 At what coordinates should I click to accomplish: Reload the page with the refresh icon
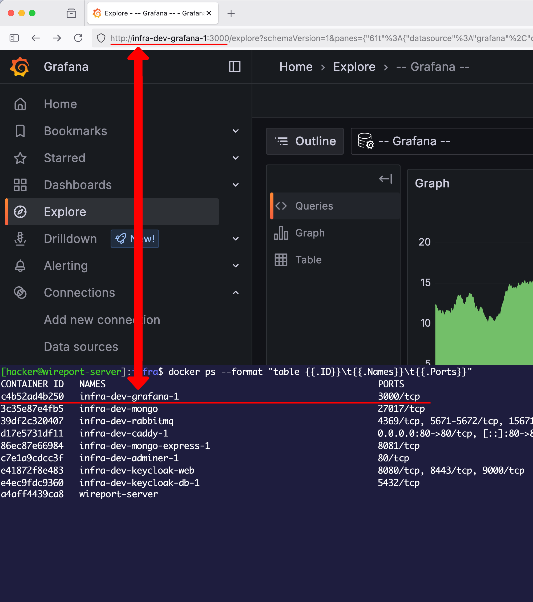[x=78, y=38]
